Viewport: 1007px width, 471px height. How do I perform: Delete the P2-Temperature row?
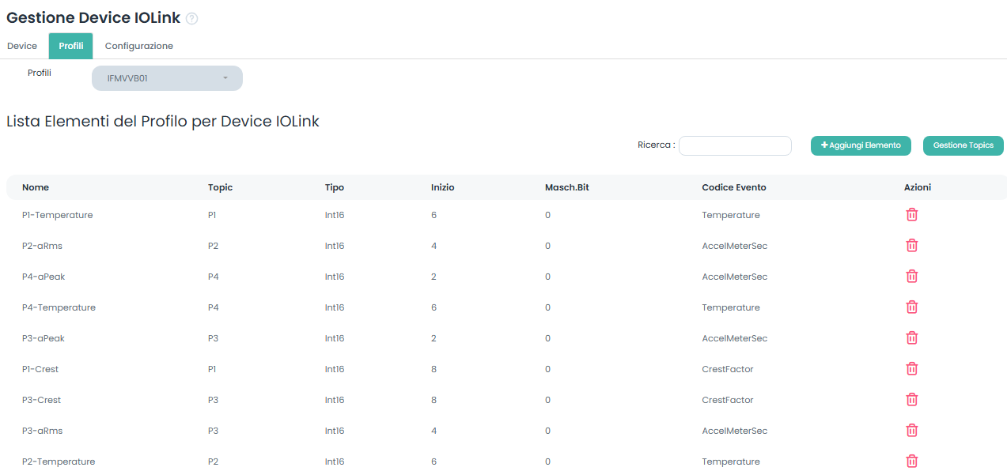(911, 462)
